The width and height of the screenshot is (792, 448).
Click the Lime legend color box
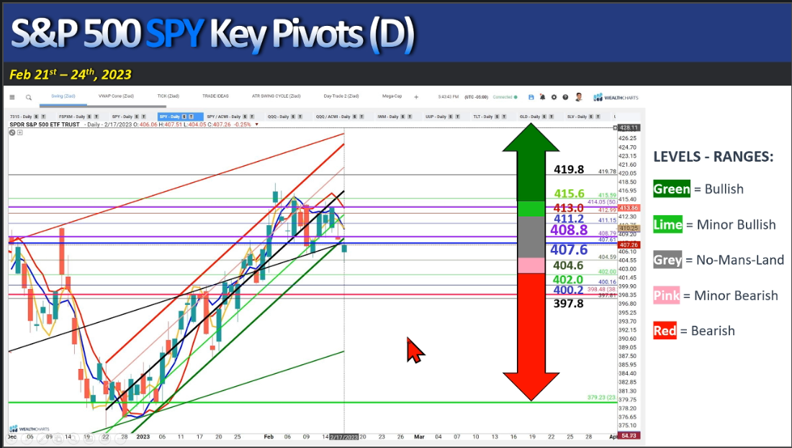[x=667, y=224]
